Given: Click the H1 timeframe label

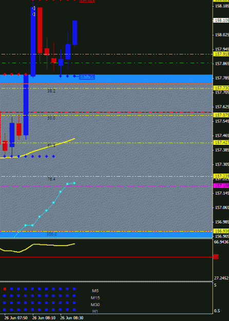Looking at the screenshot, I should coord(95,311).
